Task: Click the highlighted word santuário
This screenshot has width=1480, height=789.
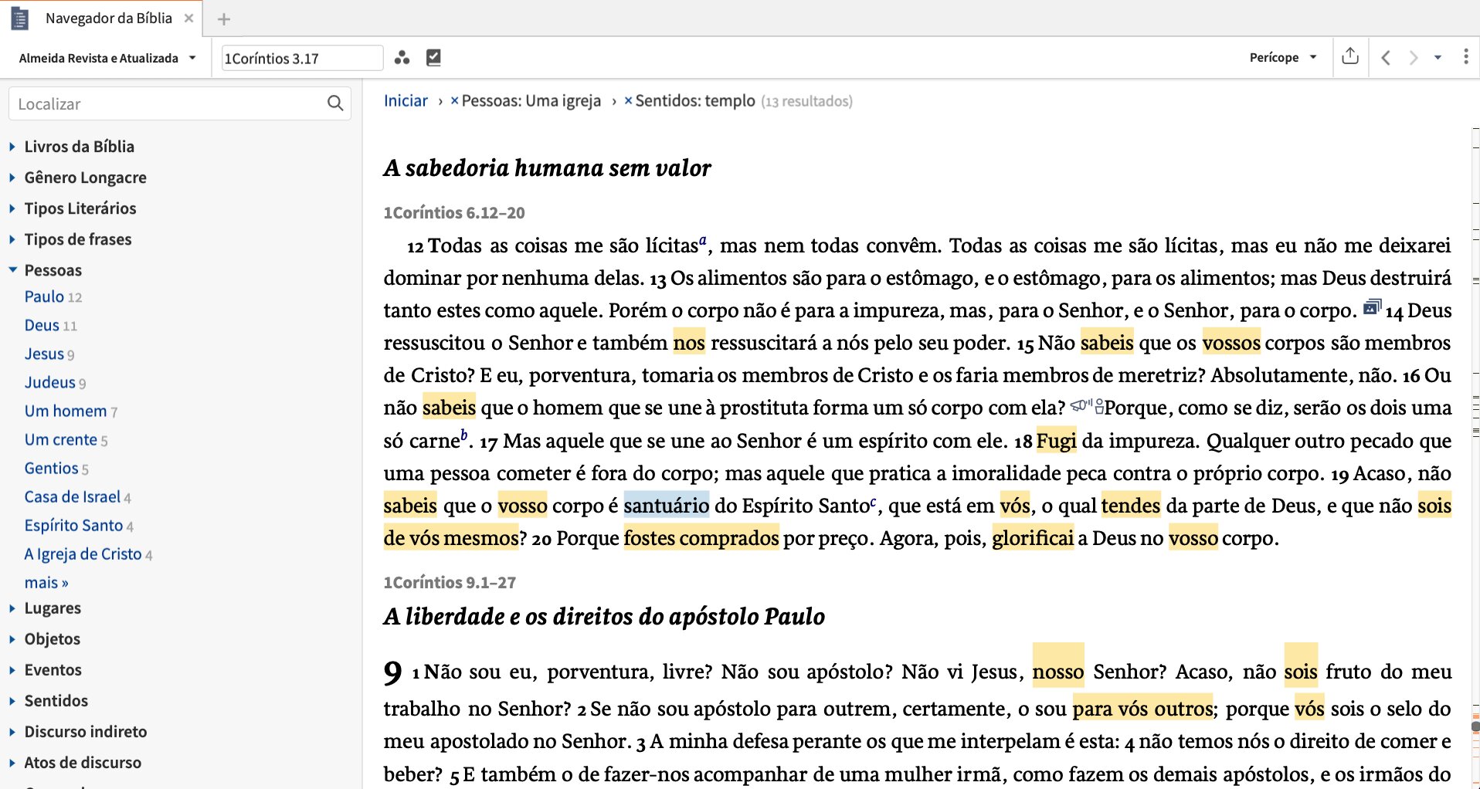Action: pyautogui.click(x=667, y=506)
